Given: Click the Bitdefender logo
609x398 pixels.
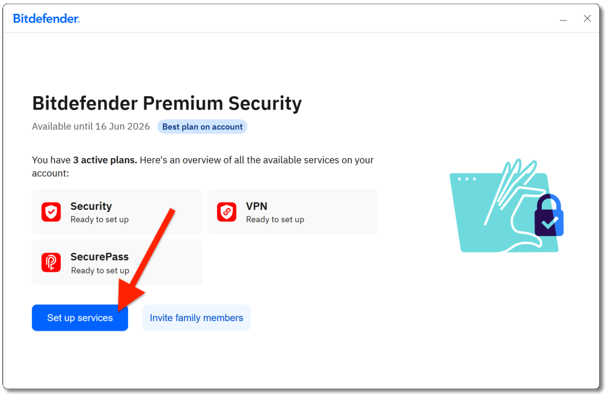Looking at the screenshot, I should point(46,18).
